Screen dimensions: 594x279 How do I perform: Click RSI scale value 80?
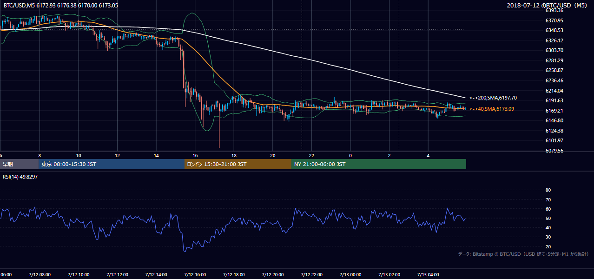(x=548, y=190)
